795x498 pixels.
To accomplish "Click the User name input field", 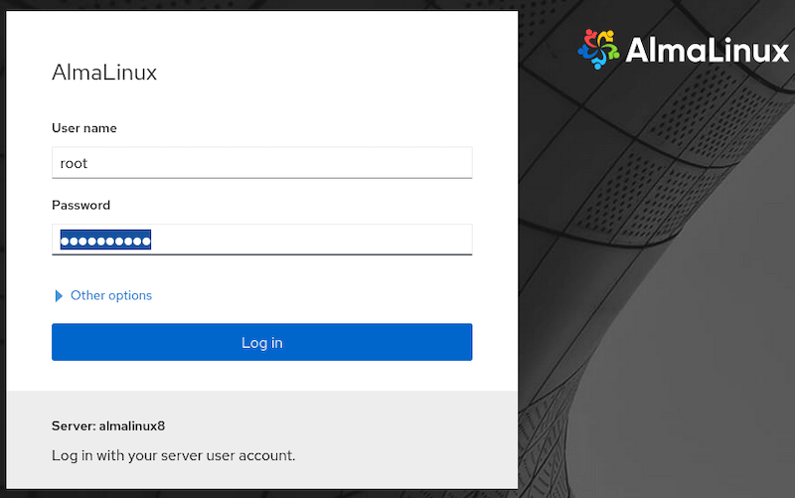I will [x=261, y=163].
